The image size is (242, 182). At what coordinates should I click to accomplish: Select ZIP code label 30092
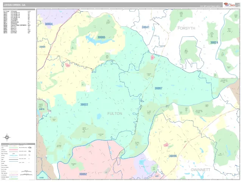click(83, 174)
